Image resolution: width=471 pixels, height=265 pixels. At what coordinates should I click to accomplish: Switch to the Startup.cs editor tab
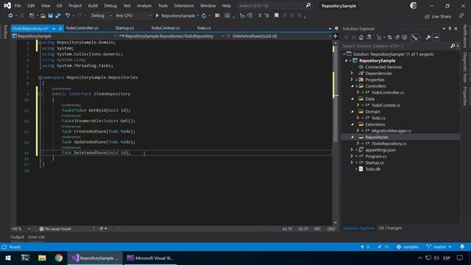pyautogui.click(x=124, y=28)
